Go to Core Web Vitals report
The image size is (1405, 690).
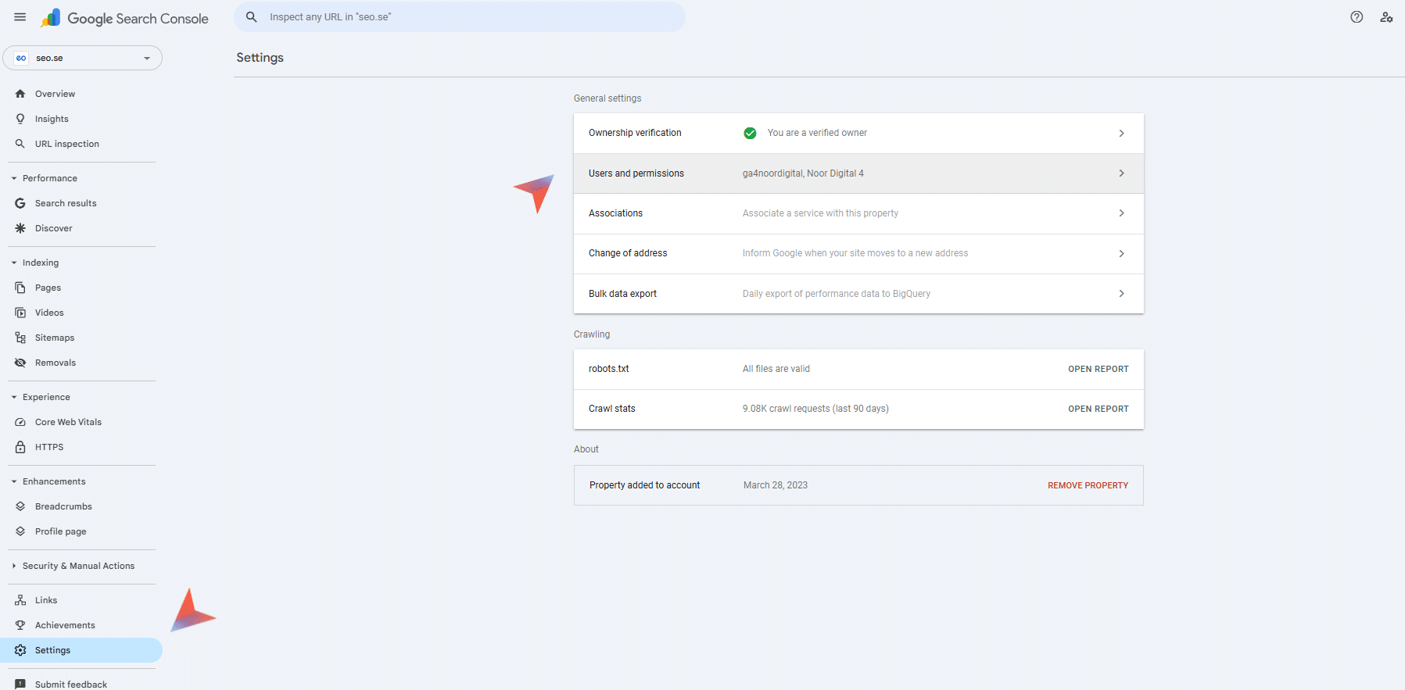[x=68, y=422]
